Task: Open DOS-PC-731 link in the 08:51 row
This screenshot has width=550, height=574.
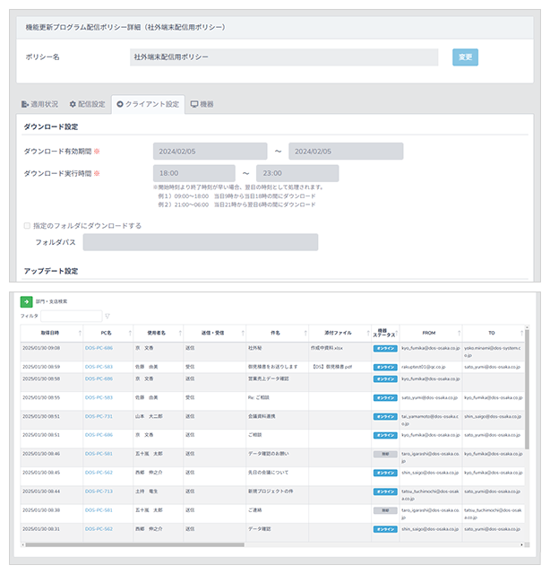Action: [99, 416]
